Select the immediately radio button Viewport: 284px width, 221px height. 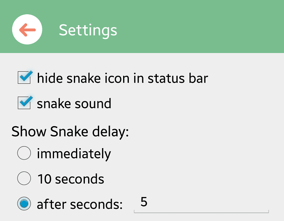click(x=24, y=153)
